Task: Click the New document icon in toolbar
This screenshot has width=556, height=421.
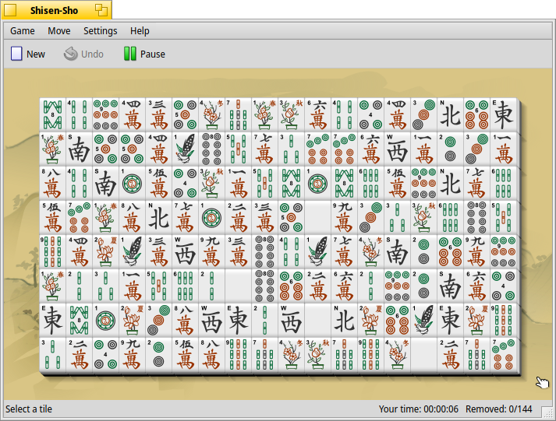Action: 16,54
